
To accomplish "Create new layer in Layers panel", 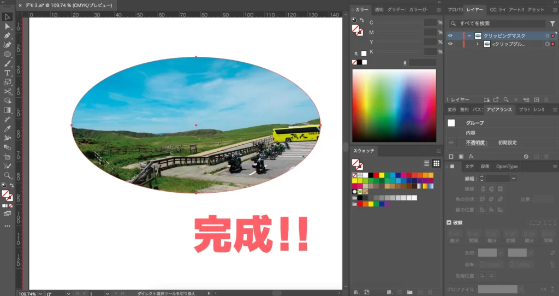I will [537, 100].
